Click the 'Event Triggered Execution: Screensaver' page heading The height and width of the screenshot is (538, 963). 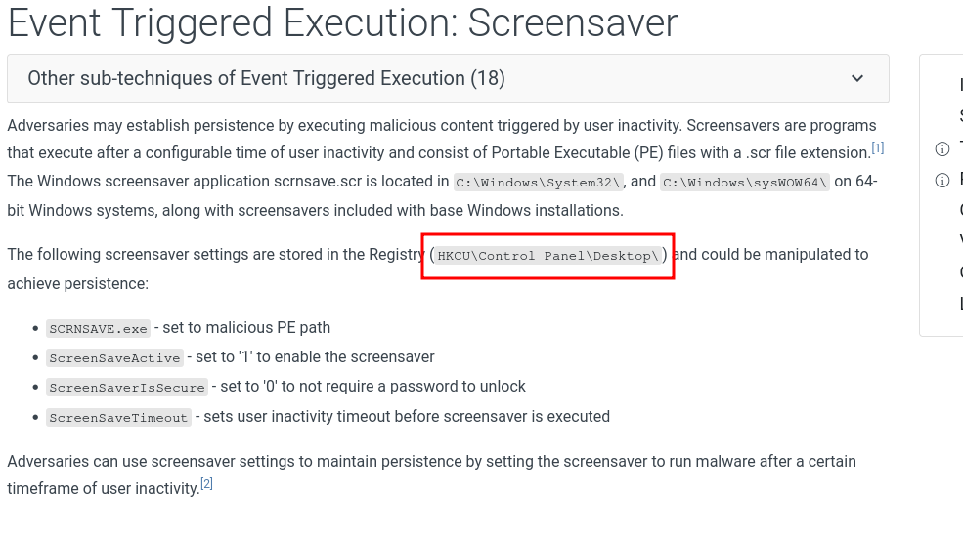pyautogui.click(x=342, y=23)
